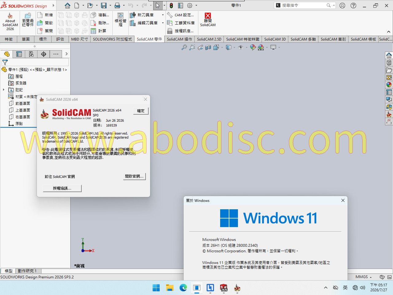The height and width of the screenshot is (295, 393).
Task: Open 模板管理 template manager
Action: coord(120,20)
